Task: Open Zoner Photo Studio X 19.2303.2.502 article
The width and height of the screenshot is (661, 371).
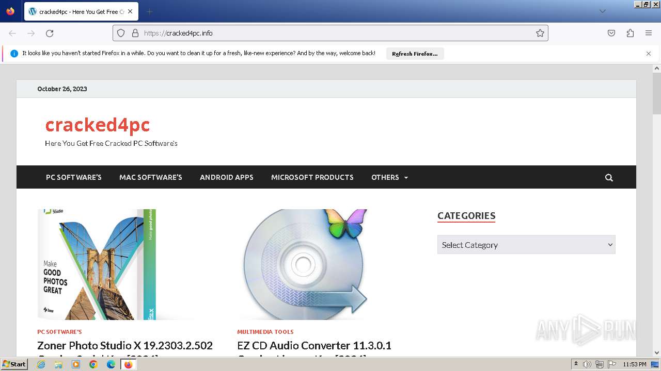Action: pyautogui.click(x=125, y=345)
